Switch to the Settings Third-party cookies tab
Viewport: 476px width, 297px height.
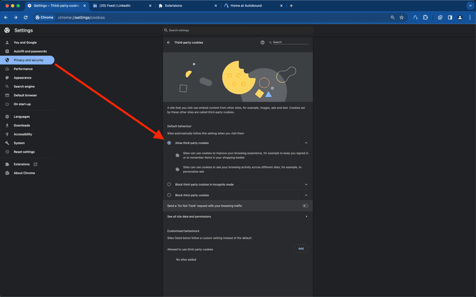pos(56,6)
